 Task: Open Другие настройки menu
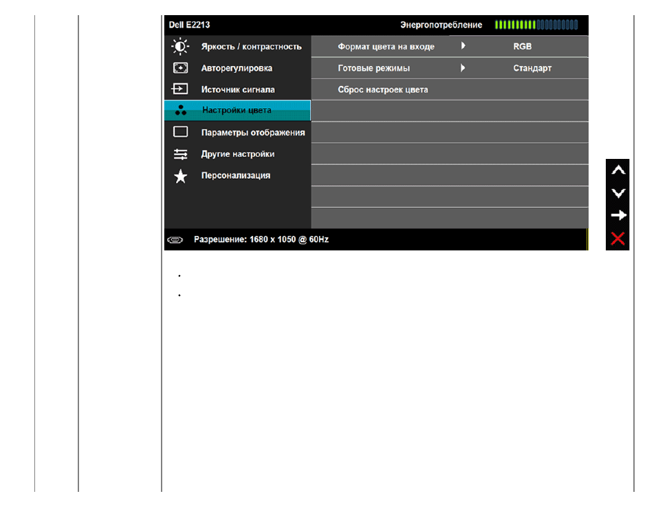point(238,153)
